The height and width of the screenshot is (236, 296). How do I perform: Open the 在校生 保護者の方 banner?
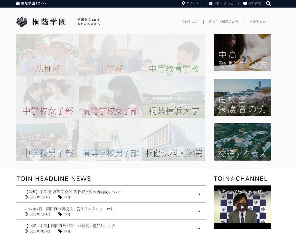pyautogui.click(x=242, y=97)
